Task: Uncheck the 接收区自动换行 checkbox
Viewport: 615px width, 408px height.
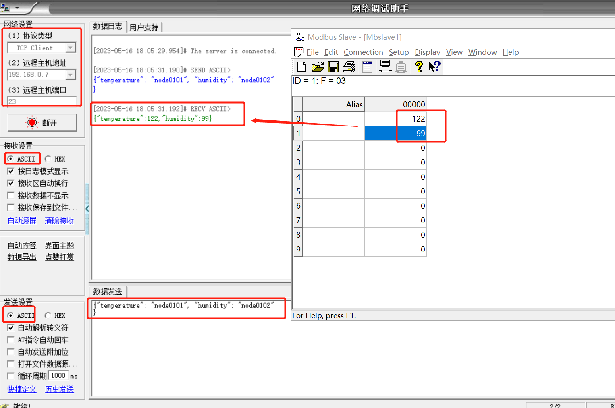Action: 11,183
